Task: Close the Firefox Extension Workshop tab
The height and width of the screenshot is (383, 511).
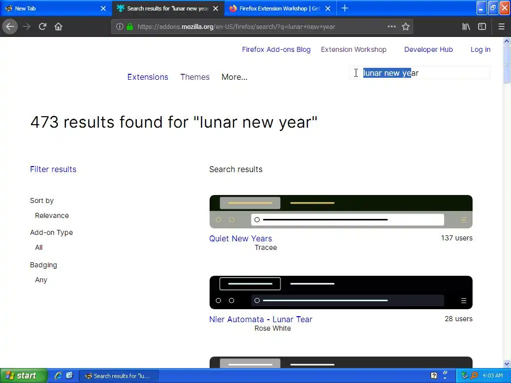Action: point(328,8)
